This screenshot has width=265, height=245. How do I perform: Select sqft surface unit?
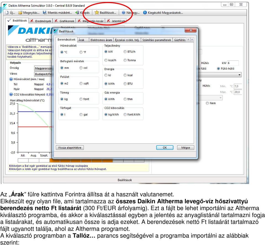point(81,83)
